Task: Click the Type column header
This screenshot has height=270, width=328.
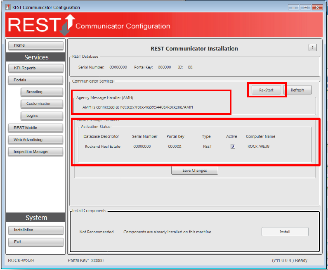Action: (206, 137)
